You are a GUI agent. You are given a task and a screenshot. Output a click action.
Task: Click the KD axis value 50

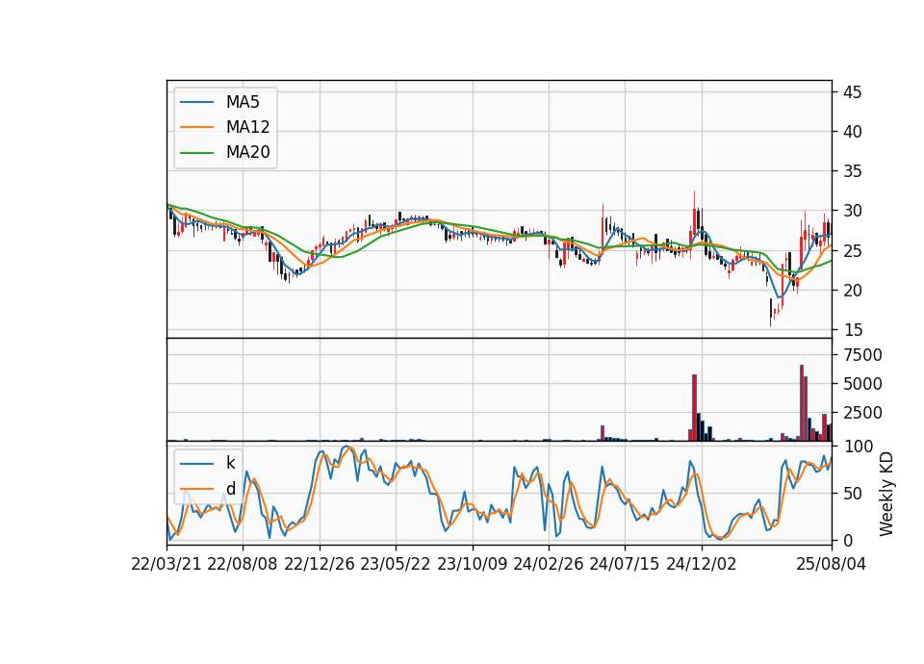tap(853, 494)
